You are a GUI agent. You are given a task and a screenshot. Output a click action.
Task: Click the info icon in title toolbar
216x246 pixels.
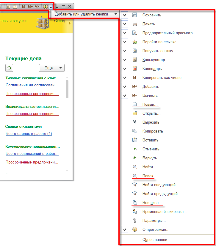point(46,6)
